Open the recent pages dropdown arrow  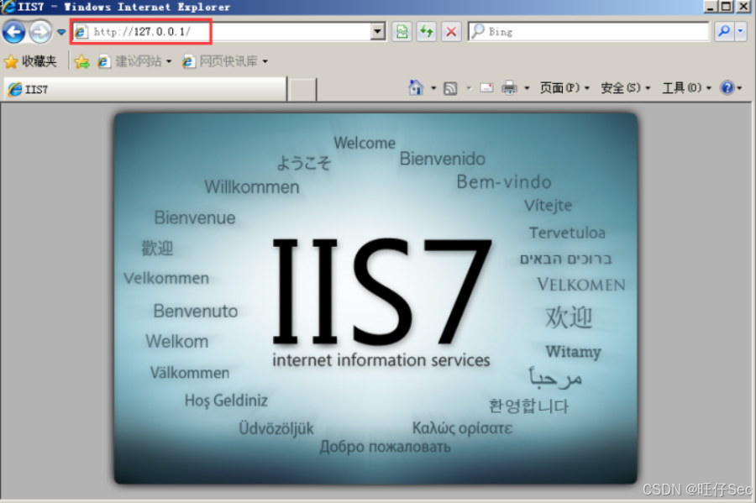click(x=61, y=32)
